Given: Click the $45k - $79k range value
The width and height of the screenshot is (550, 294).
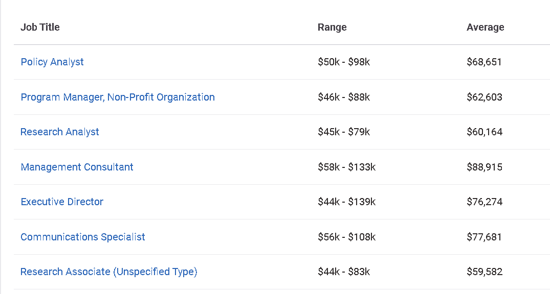Looking at the screenshot, I should (x=344, y=132).
